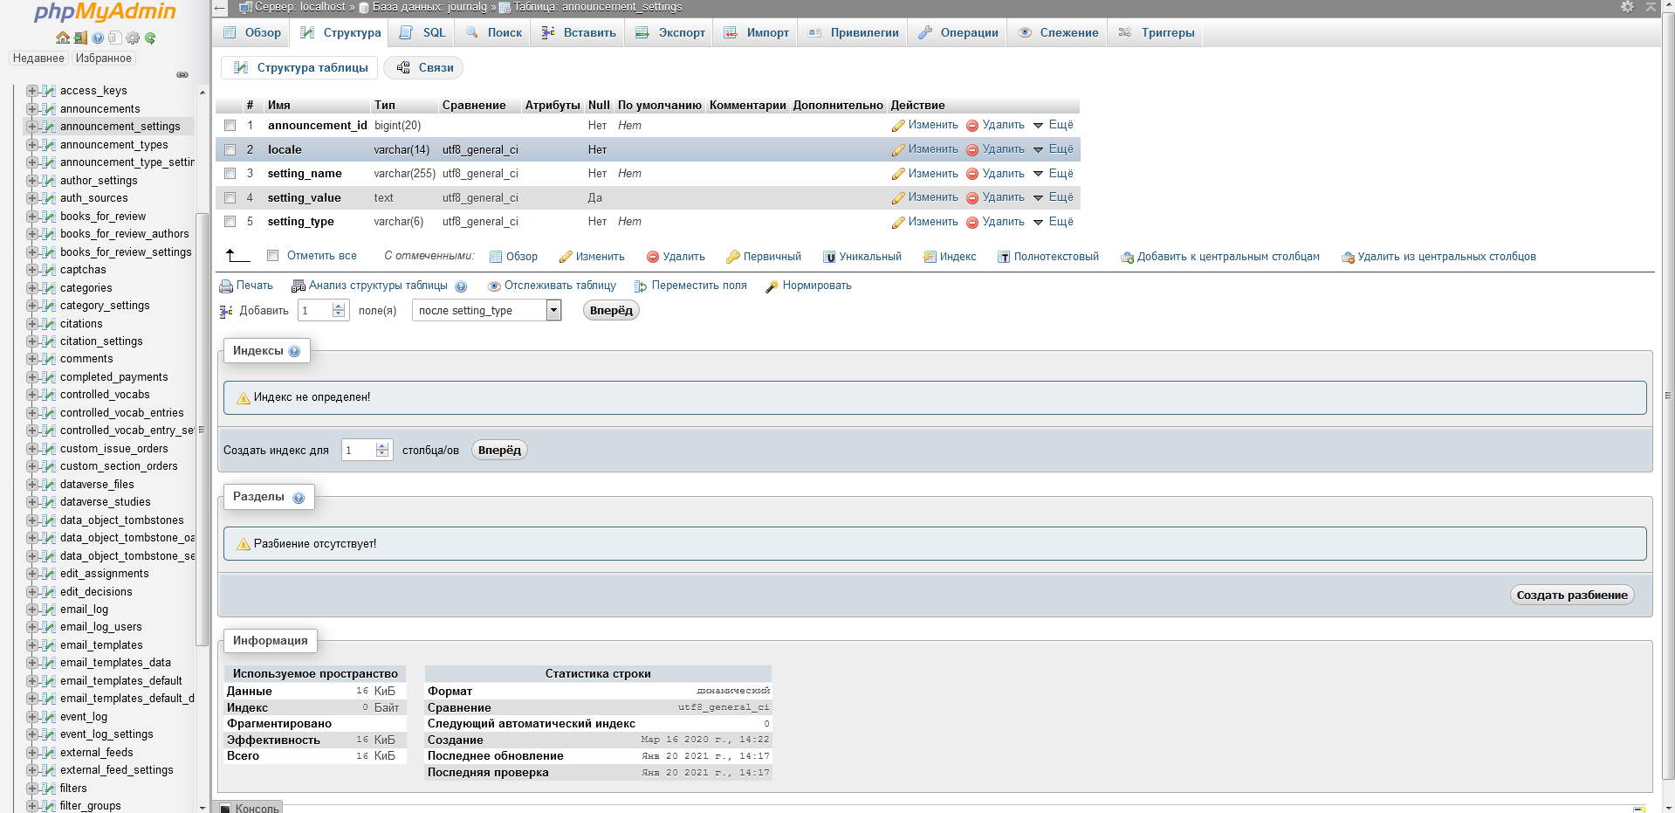Screen dimensions: 1675x813
Task: Open MySQL documentation pages icon
Action: [x=114, y=38]
